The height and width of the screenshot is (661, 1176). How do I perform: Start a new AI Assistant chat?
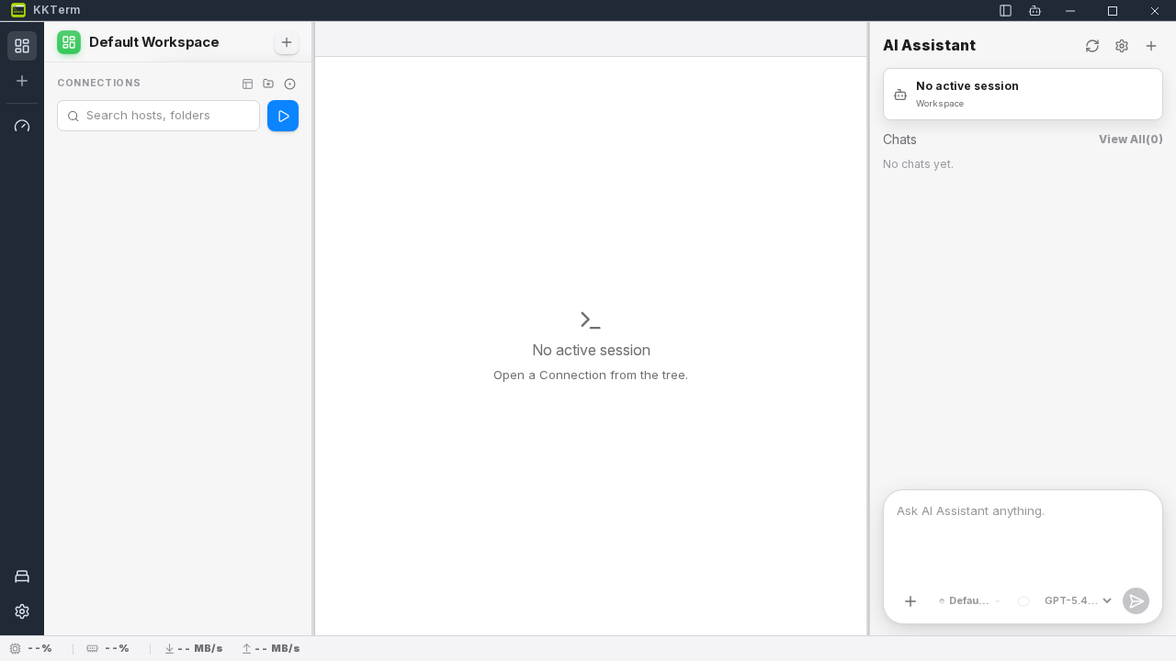coord(1151,46)
